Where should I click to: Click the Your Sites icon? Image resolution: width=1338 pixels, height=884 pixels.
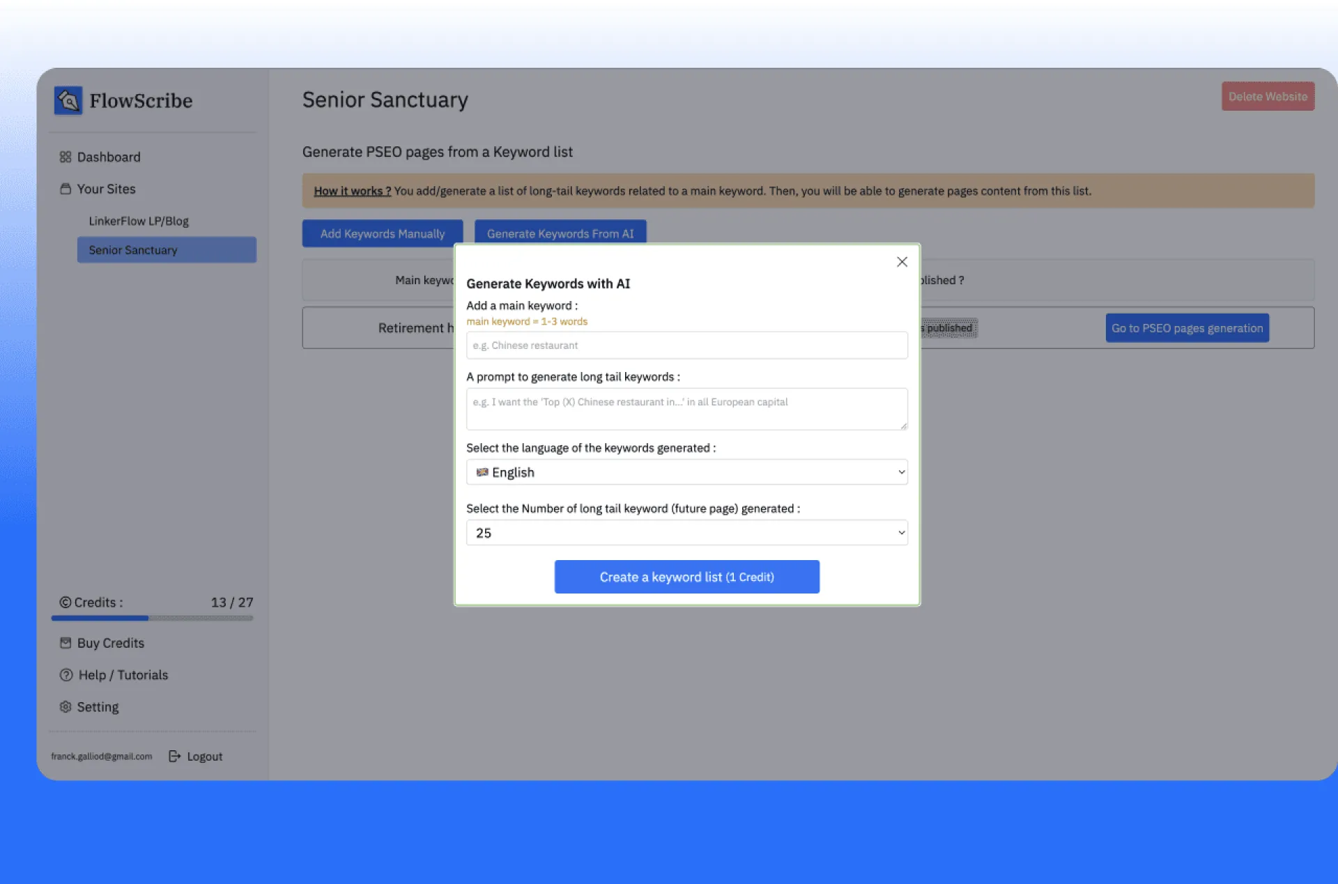point(66,189)
